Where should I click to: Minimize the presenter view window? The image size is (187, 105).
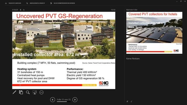coord(177,1)
